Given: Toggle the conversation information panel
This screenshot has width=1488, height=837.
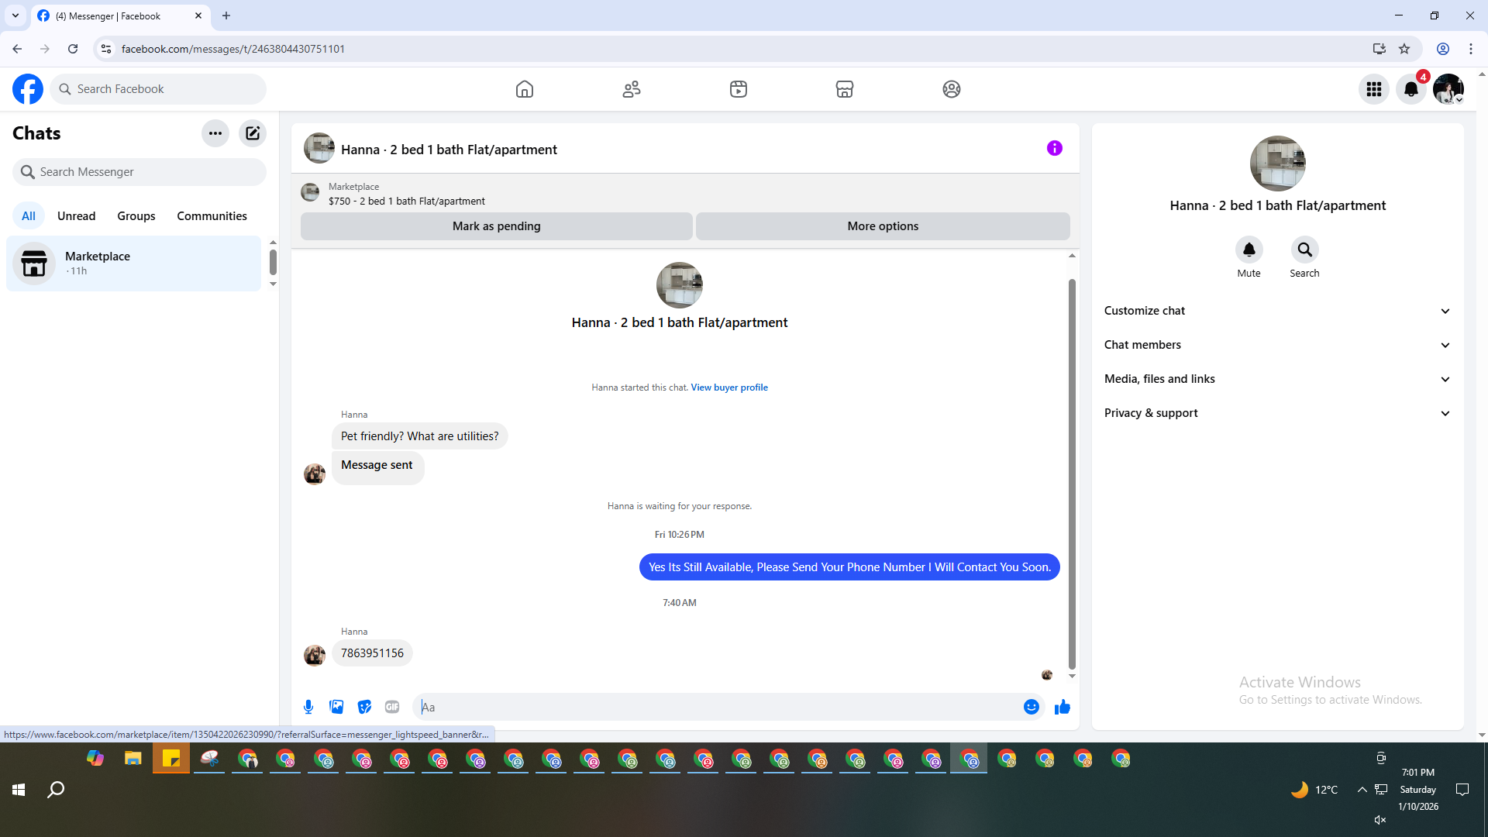Looking at the screenshot, I should coord(1054,148).
